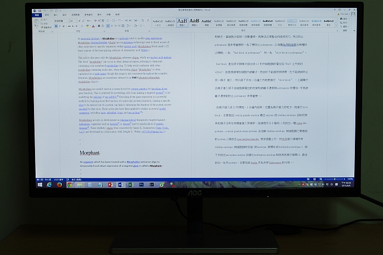Expand the Styles gallery More button
This screenshot has width=383, height=255.
coord(336,26)
